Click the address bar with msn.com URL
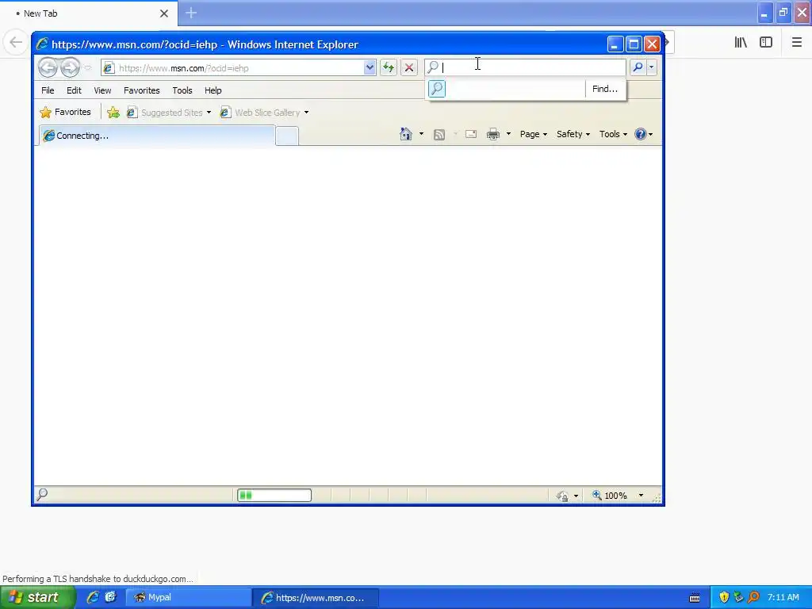The width and height of the screenshot is (812, 609). [239, 68]
